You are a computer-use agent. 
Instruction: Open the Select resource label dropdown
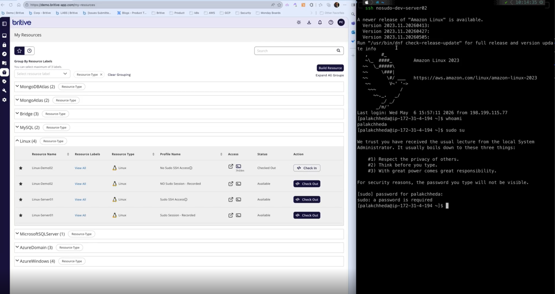tap(42, 74)
